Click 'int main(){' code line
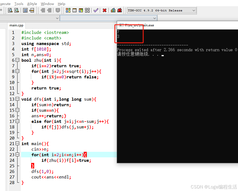 click(x=35, y=144)
